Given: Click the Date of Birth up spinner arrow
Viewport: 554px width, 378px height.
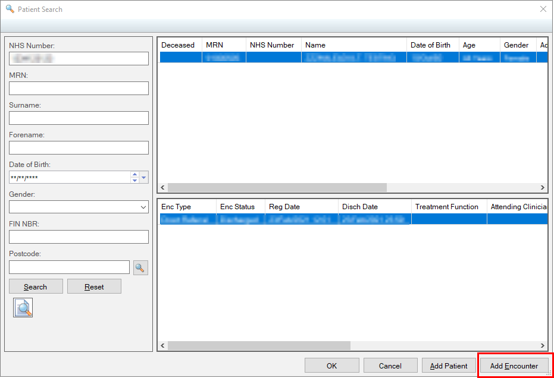Looking at the screenshot, I should pos(134,174).
